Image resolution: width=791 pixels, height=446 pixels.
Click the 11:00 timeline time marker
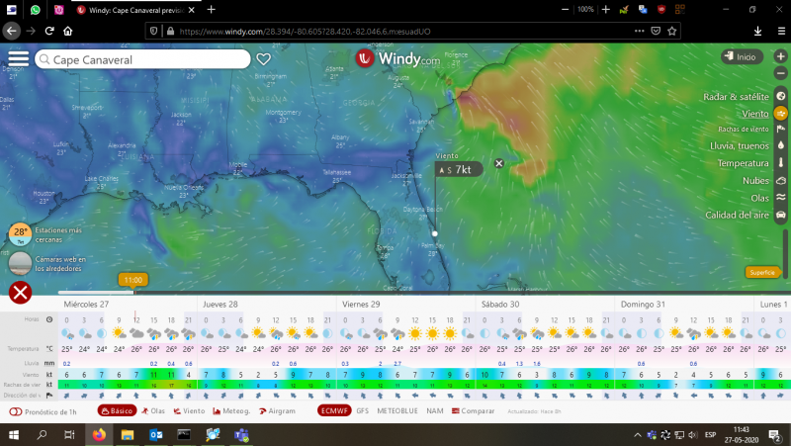pyautogui.click(x=132, y=280)
